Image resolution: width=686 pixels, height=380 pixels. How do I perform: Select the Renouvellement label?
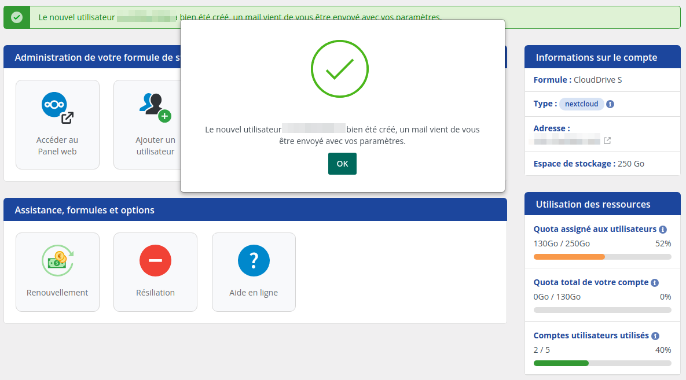[57, 293]
